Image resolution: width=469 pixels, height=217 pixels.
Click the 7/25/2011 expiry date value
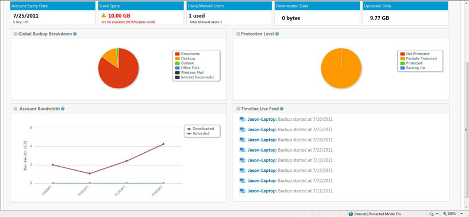[x=26, y=15]
